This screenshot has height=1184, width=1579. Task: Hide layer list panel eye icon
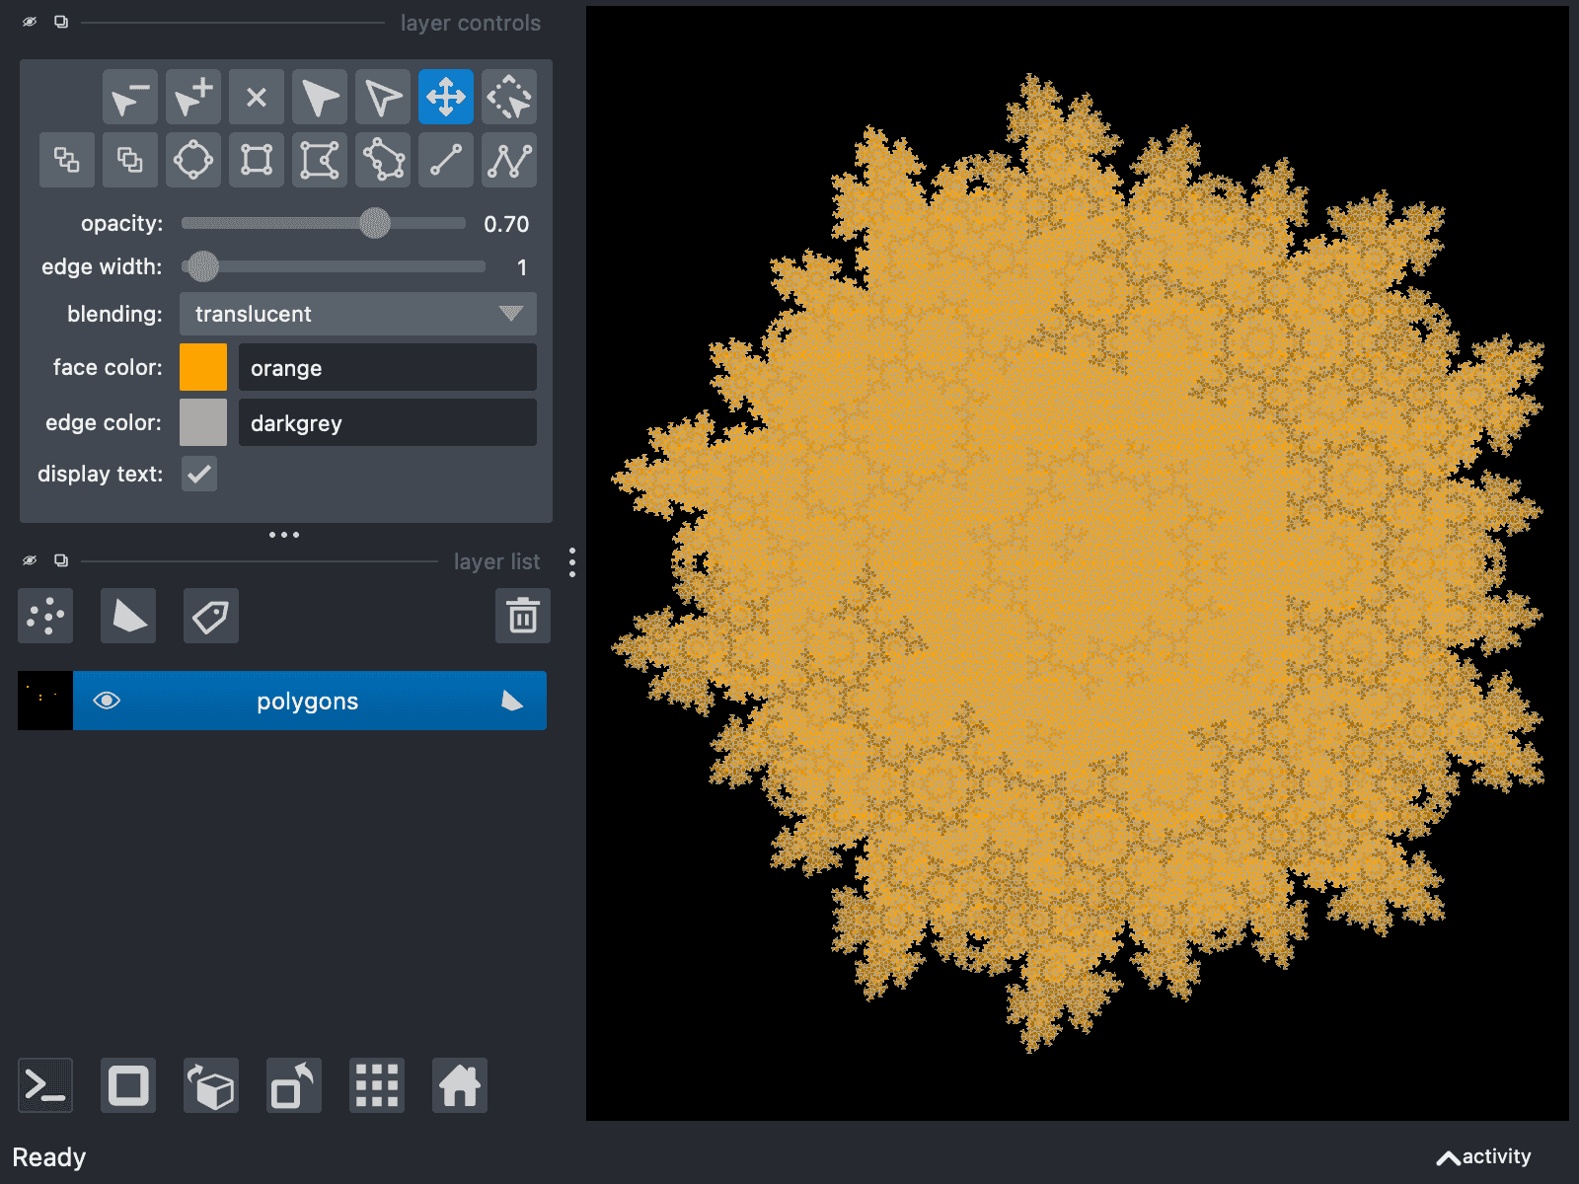30,560
